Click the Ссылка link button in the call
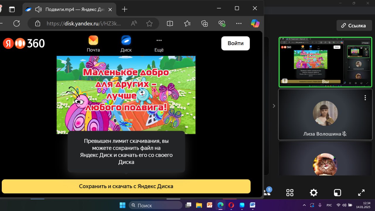The width and height of the screenshot is (375, 211). coord(354,25)
